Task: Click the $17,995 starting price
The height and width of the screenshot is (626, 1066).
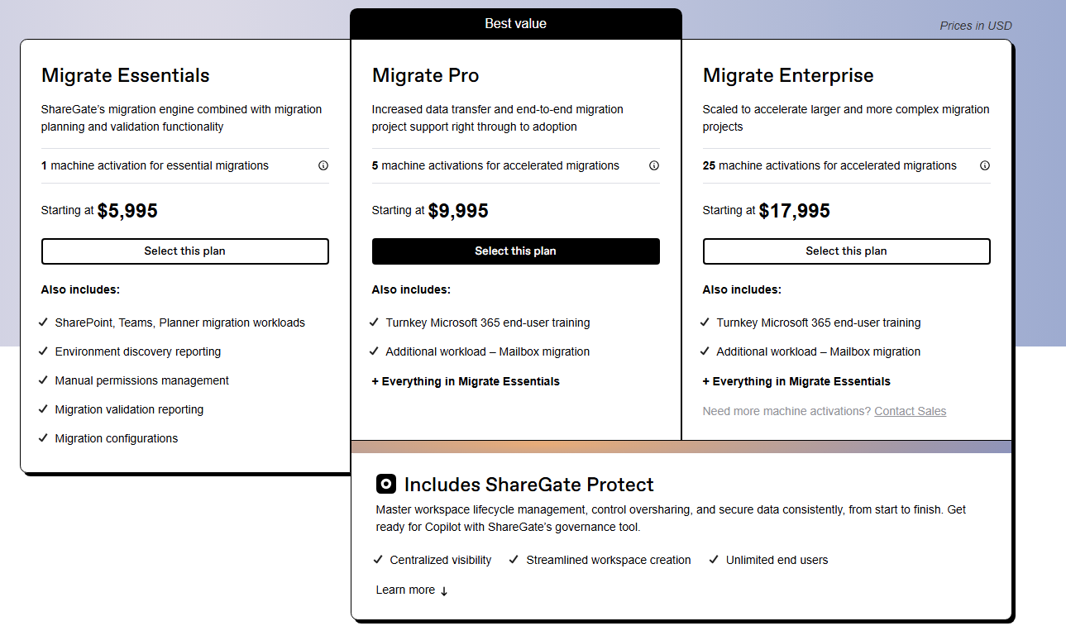Action: pyautogui.click(x=795, y=210)
